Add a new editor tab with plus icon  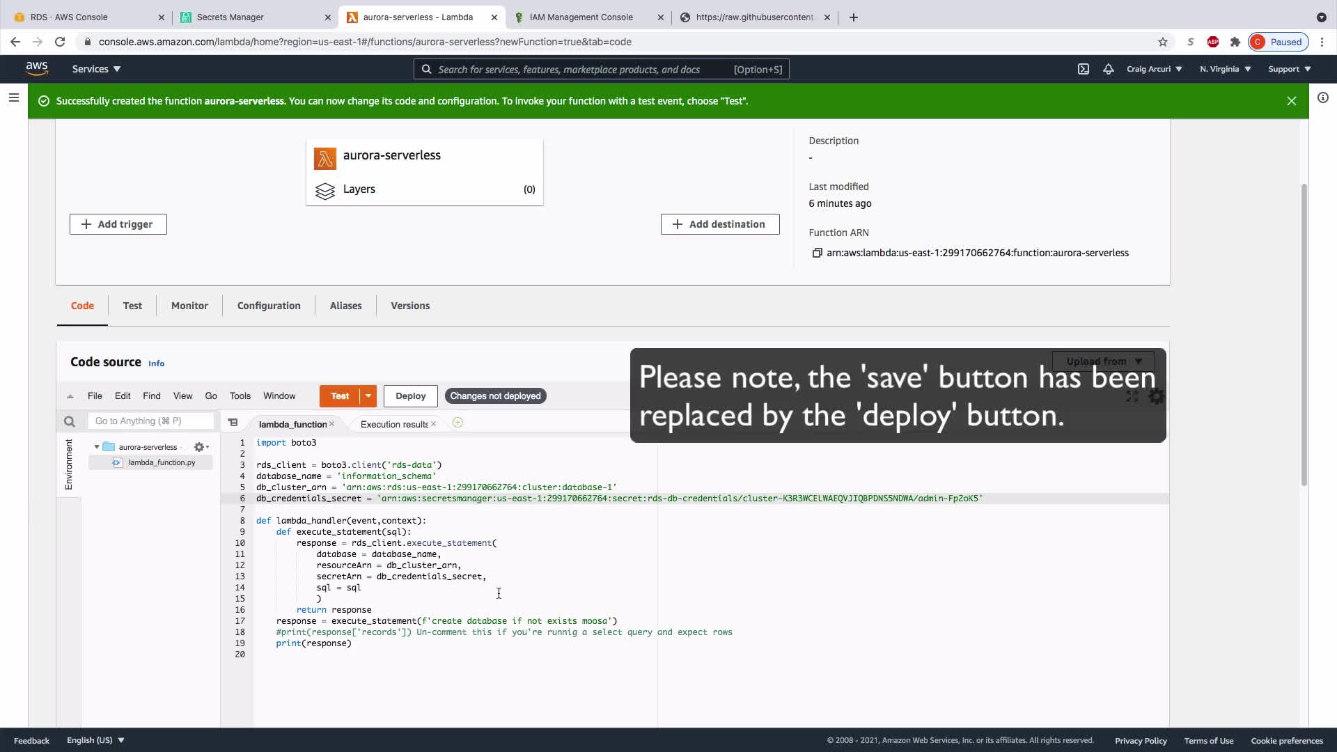pyautogui.click(x=458, y=423)
